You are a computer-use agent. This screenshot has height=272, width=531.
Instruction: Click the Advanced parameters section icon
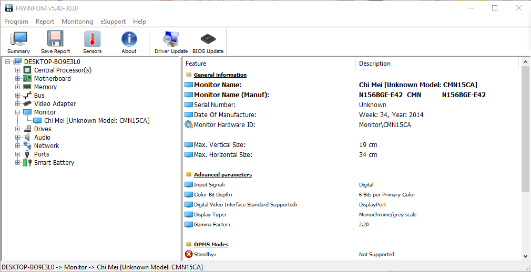pos(189,174)
